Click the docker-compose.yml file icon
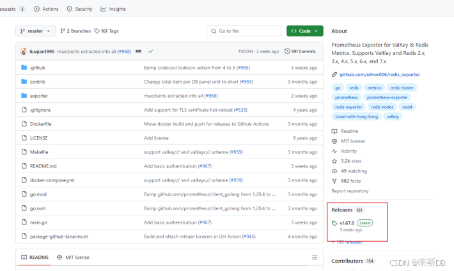The image size is (454, 271). pos(24,180)
